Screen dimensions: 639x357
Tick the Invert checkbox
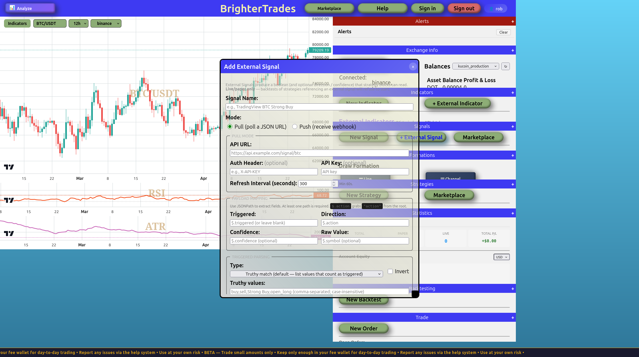coord(390,272)
